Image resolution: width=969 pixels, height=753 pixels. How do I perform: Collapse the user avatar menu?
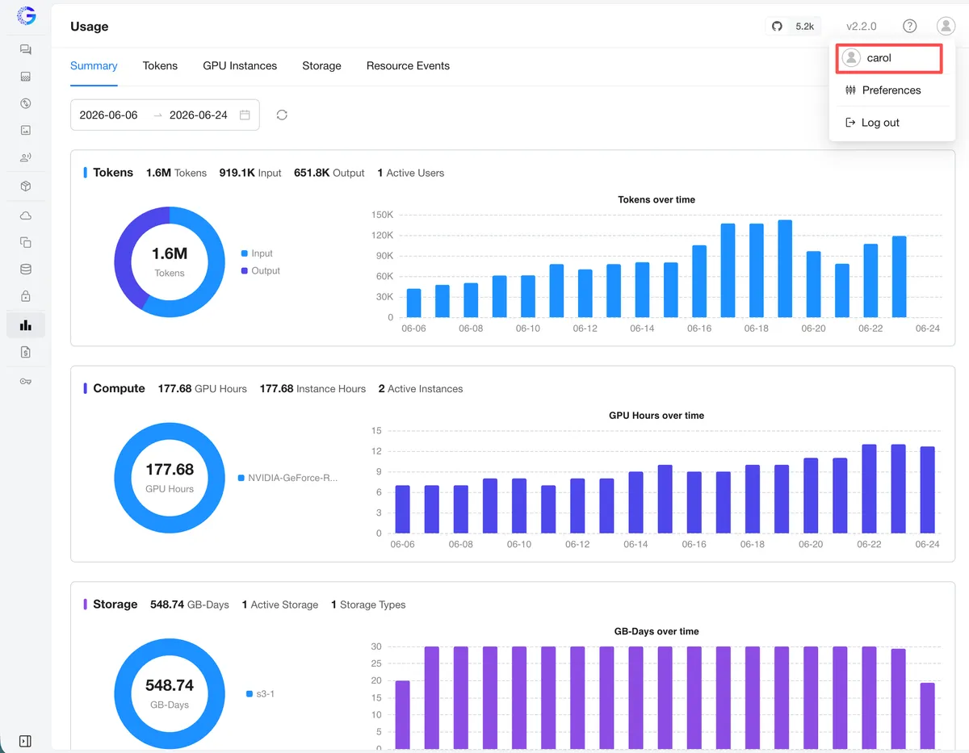(946, 26)
